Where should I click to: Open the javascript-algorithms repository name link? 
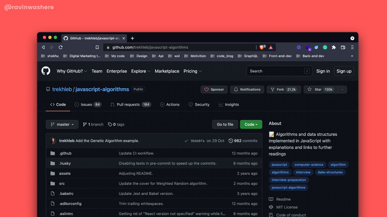[x=102, y=89]
